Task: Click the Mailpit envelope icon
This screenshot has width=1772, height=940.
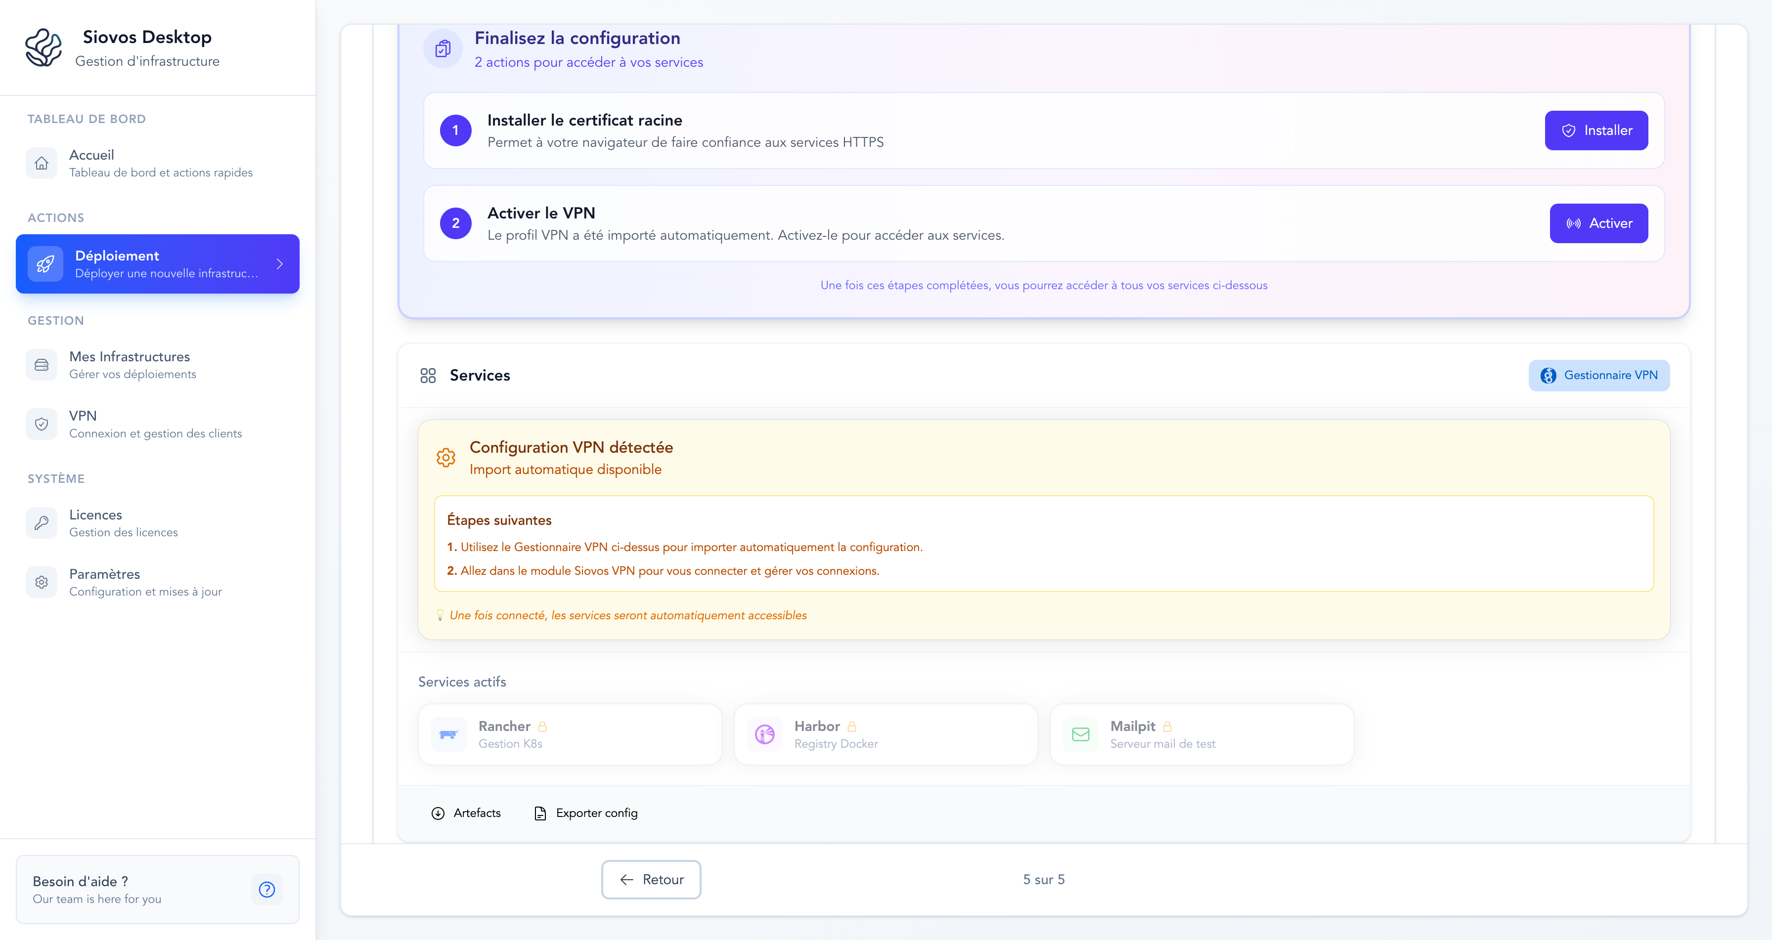Action: (x=1080, y=734)
